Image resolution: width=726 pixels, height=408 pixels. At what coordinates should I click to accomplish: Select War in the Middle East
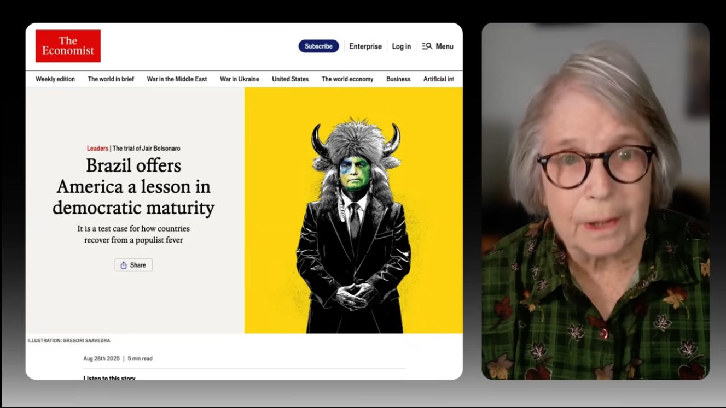pos(177,79)
